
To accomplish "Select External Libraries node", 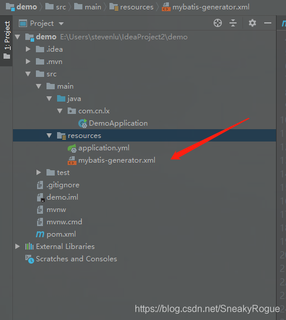I will tap(65, 247).
